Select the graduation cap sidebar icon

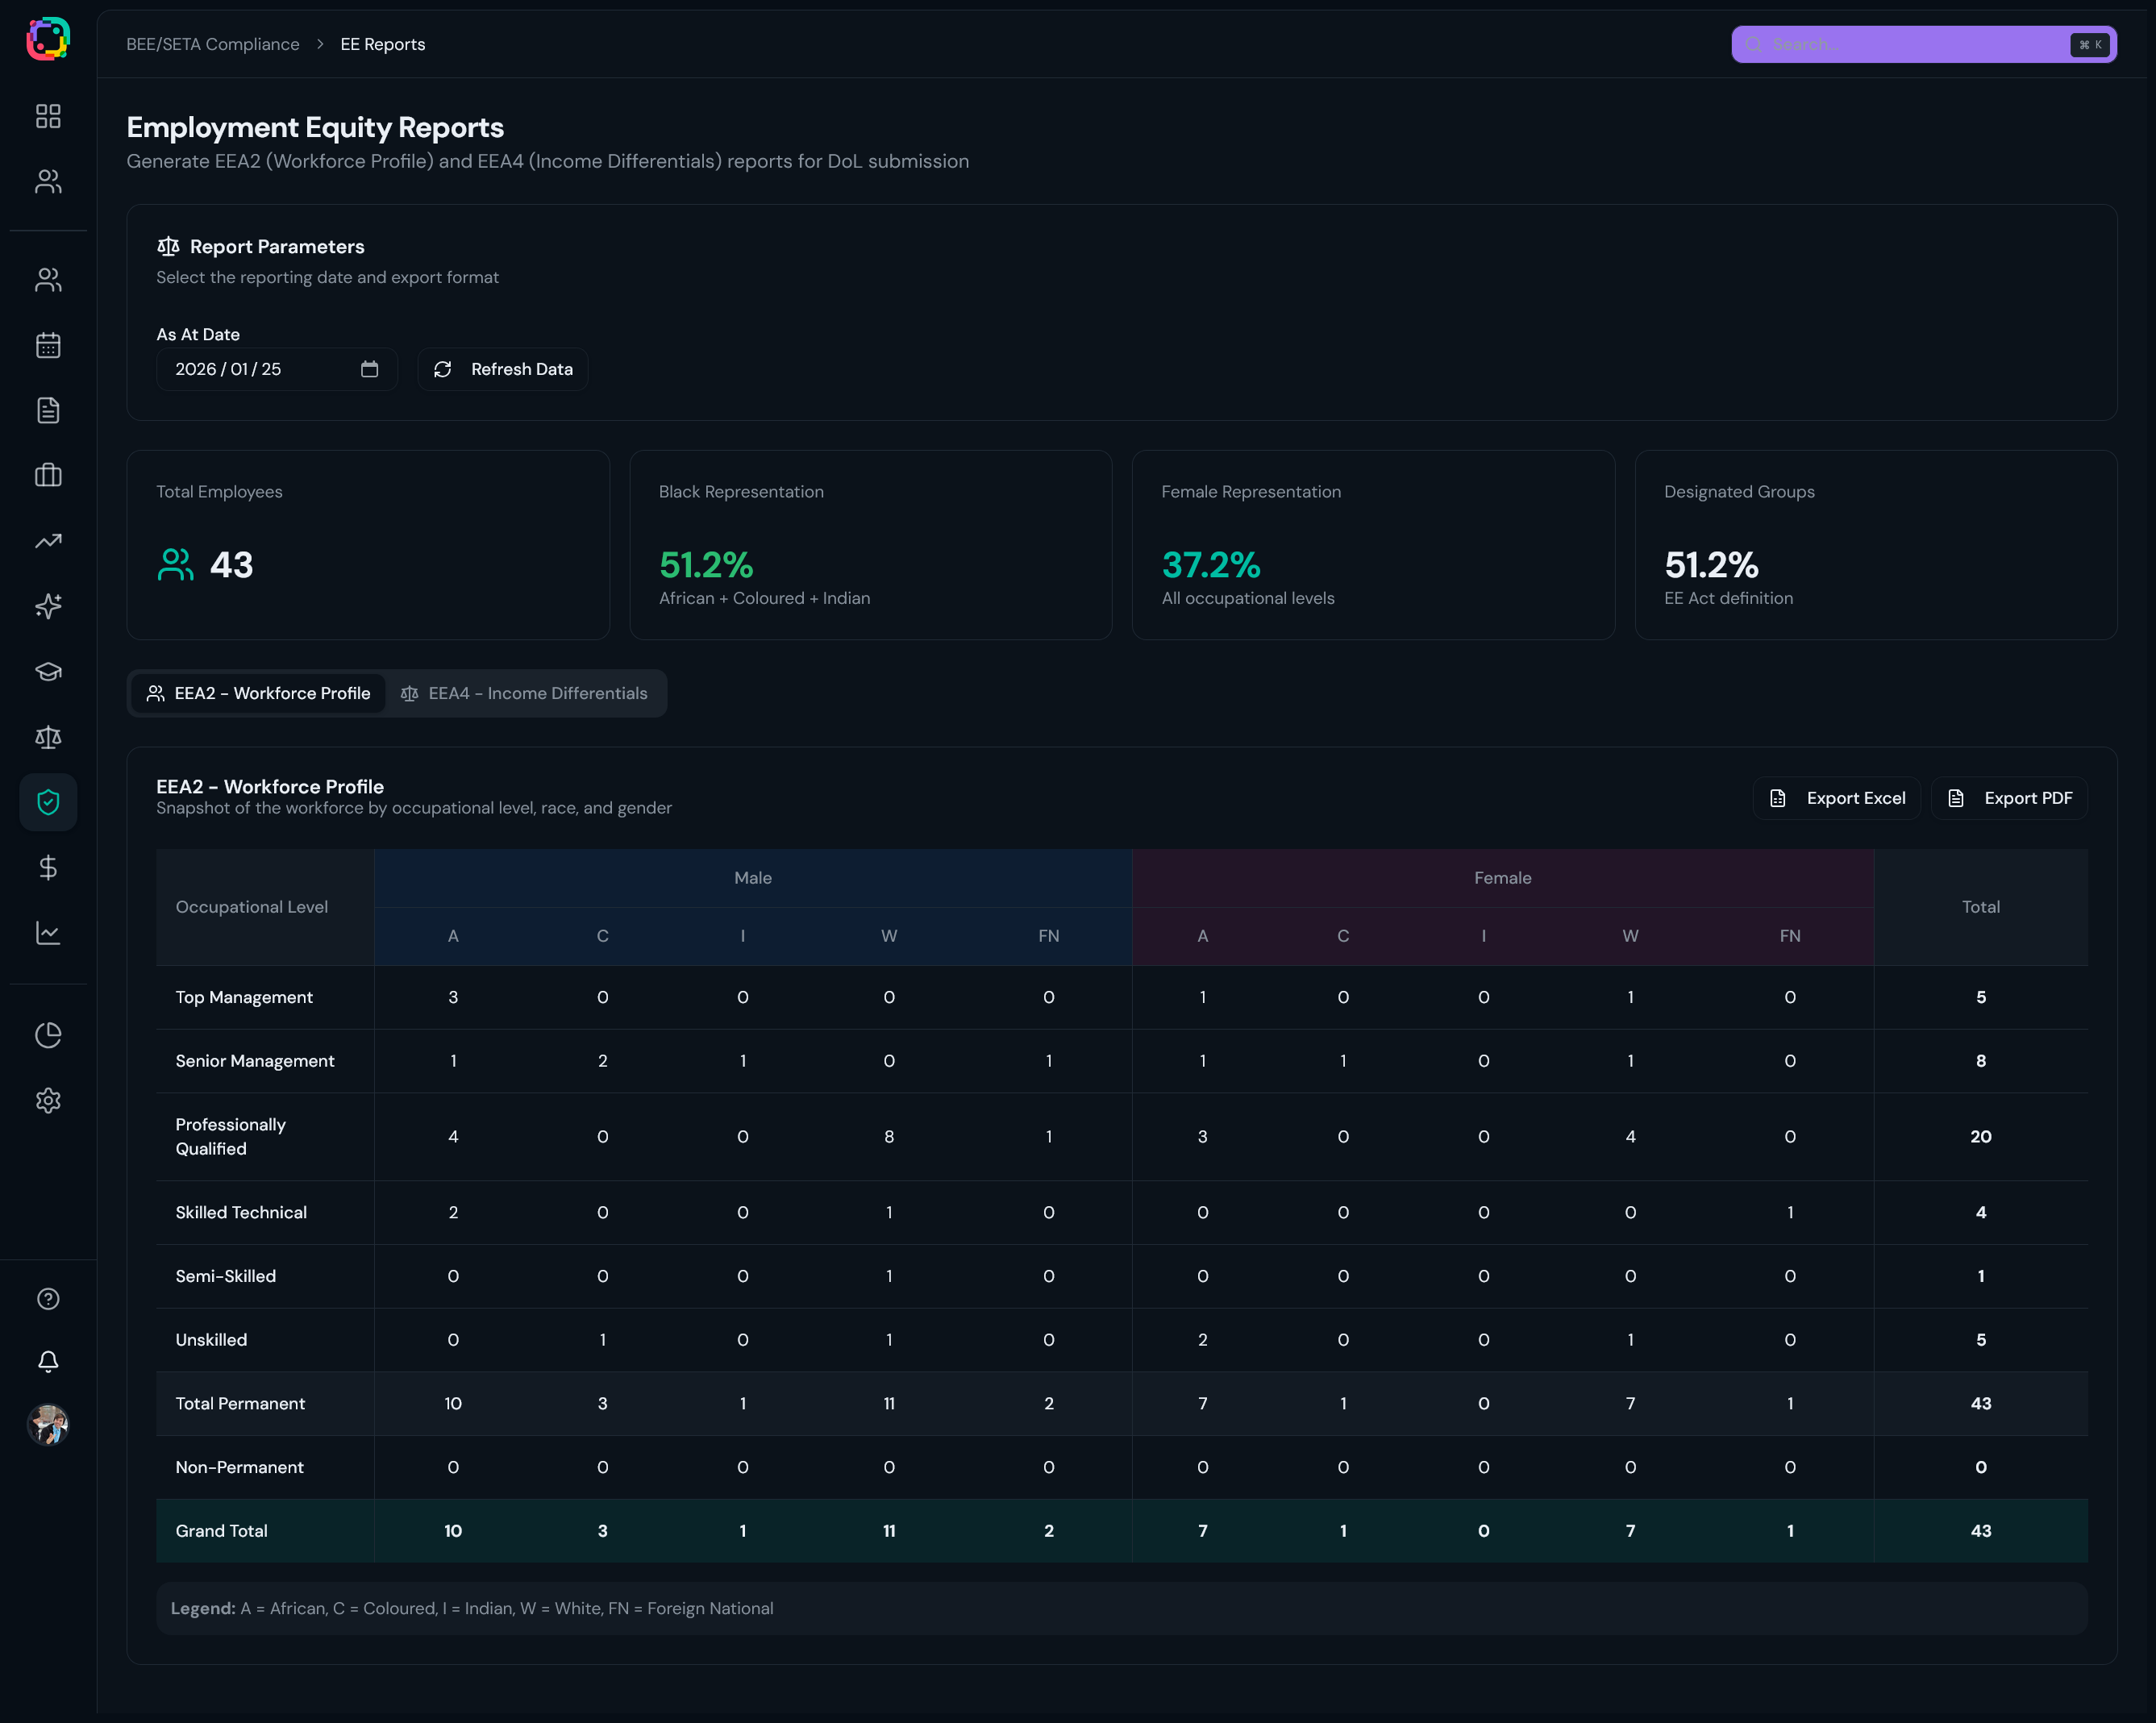48,671
